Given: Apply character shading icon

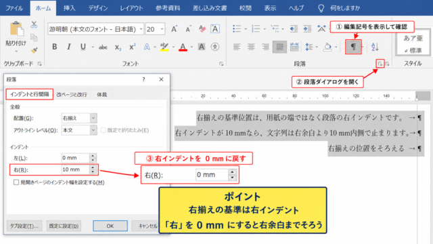Looking at the screenshot, I should tap(202, 47).
